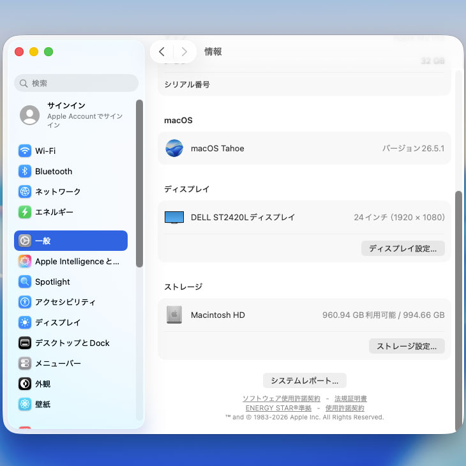Select 外観 label in sidebar
This screenshot has width=466, height=466.
click(43, 384)
